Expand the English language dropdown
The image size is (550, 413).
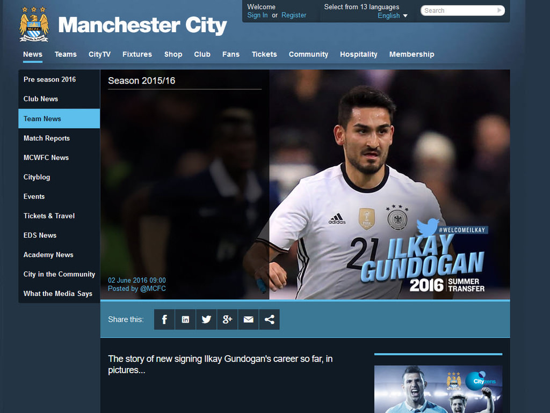393,16
